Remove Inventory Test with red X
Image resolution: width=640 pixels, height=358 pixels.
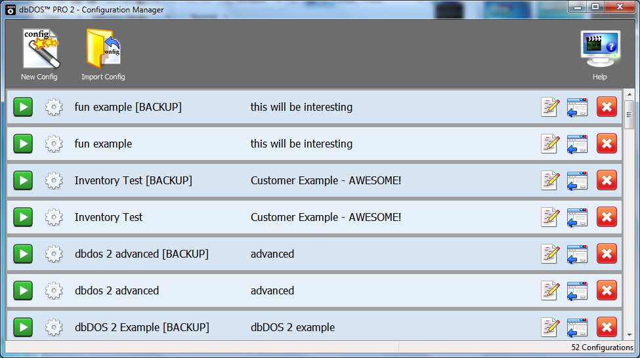tap(607, 217)
